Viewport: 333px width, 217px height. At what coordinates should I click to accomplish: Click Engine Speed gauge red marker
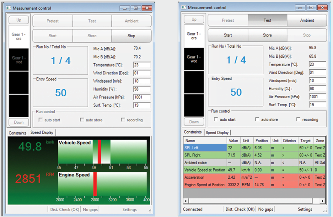(x=95, y=184)
